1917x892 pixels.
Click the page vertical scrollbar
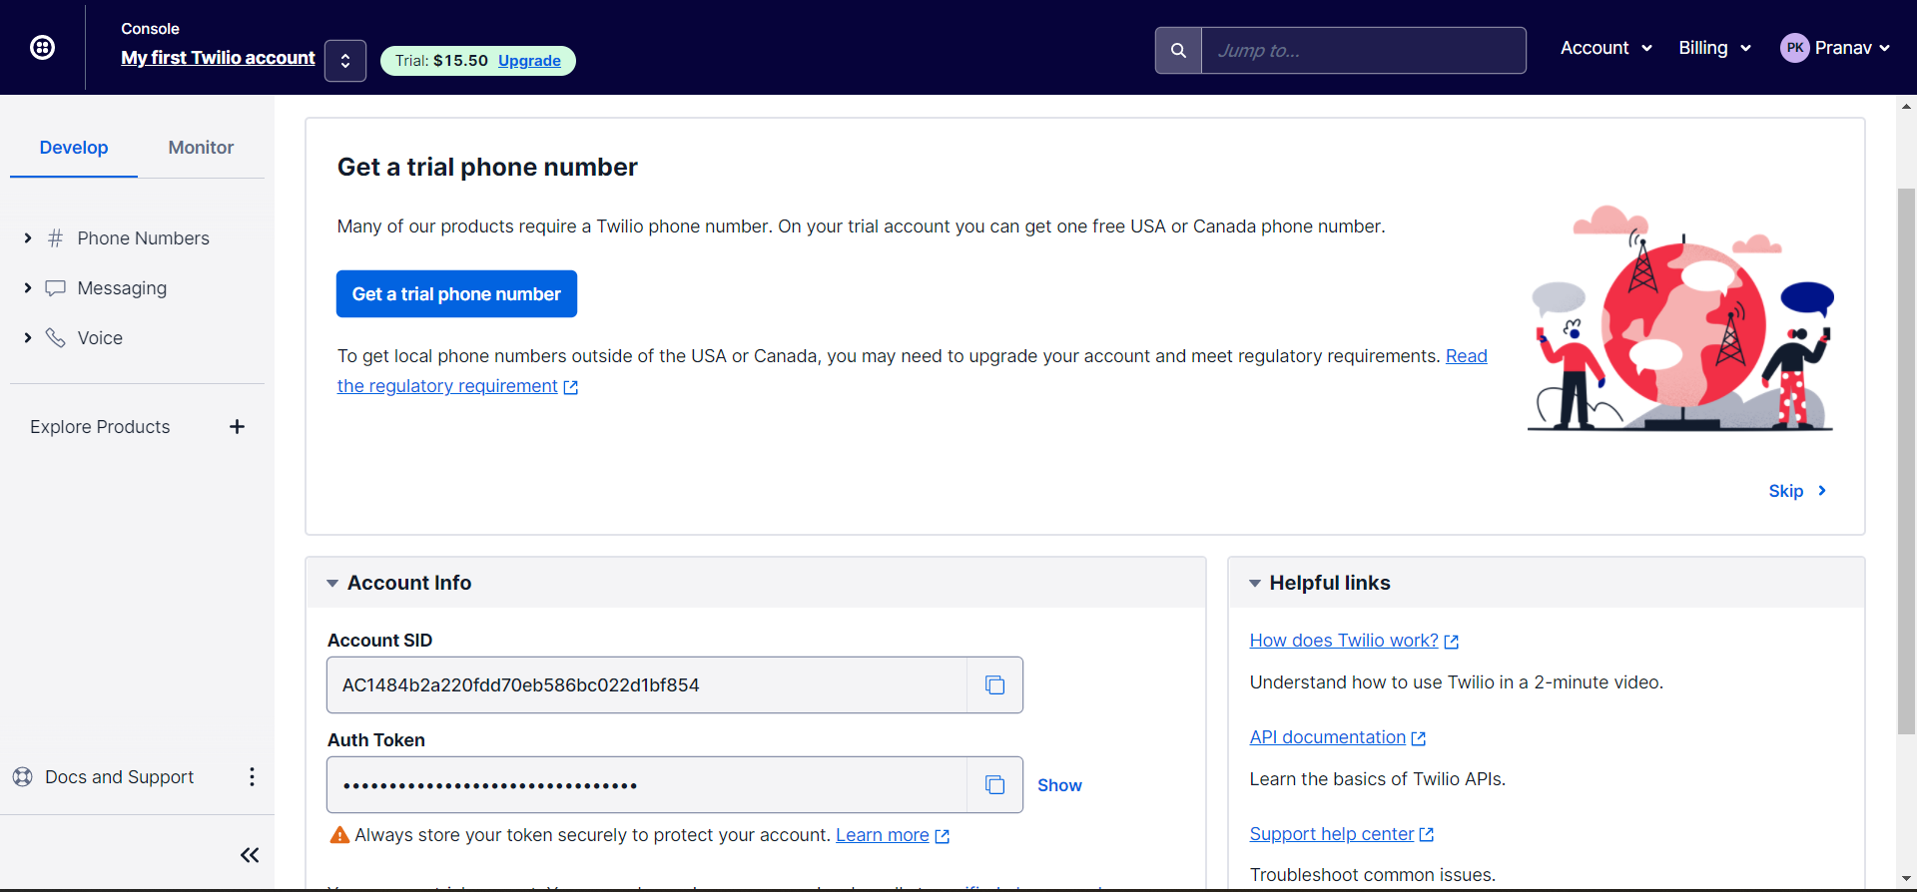[x=1906, y=461]
